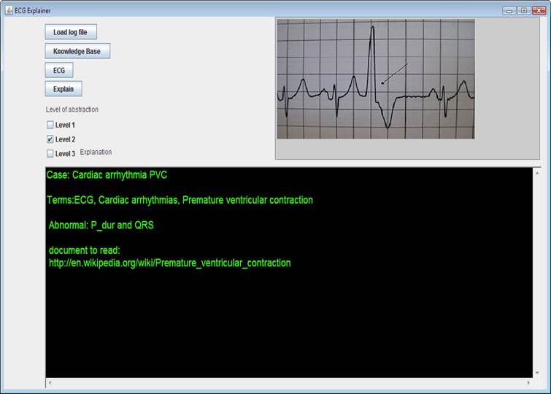The width and height of the screenshot is (551, 394).
Task: Click the ECG button
Action: (x=59, y=70)
